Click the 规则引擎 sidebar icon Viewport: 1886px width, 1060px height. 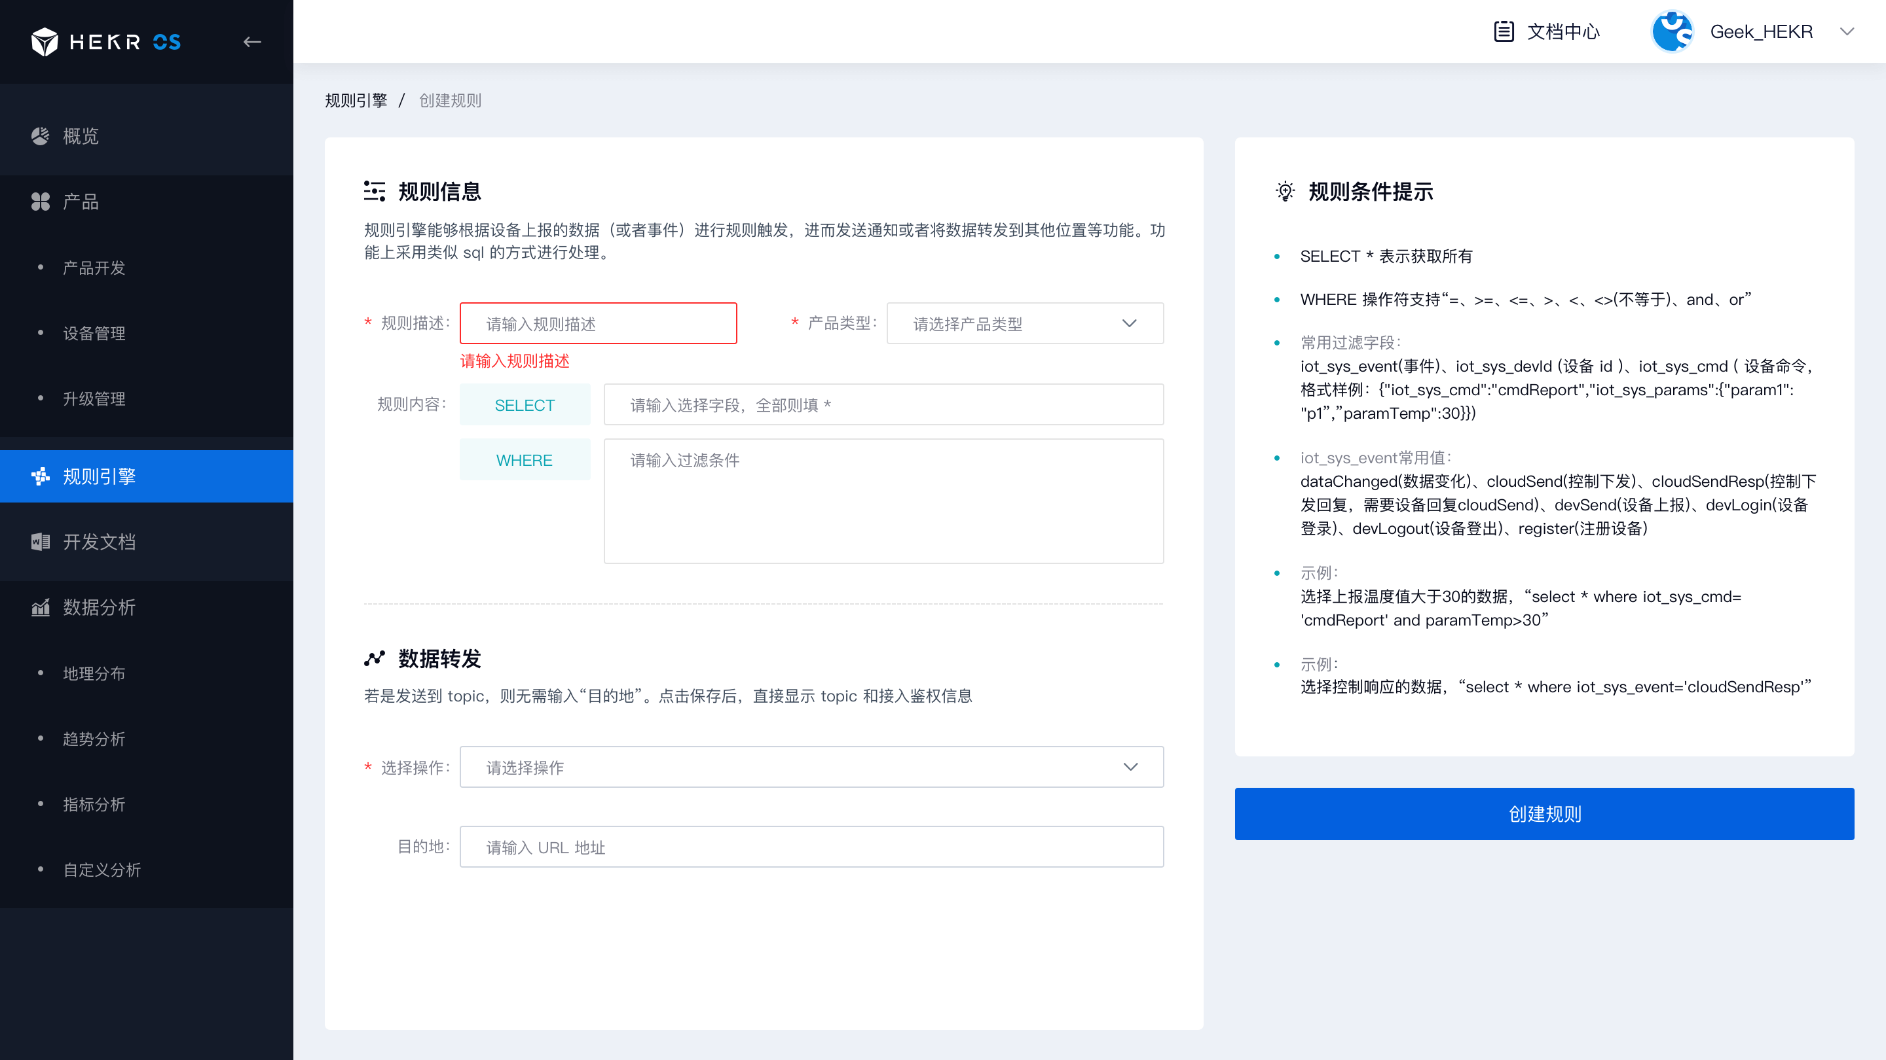point(40,476)
